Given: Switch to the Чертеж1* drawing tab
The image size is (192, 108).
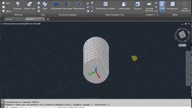Looking at the screenshot, I should tap(30, 19).
